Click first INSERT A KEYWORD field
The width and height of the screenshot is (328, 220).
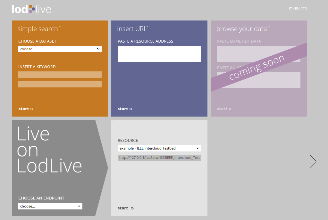pos(60,75)
